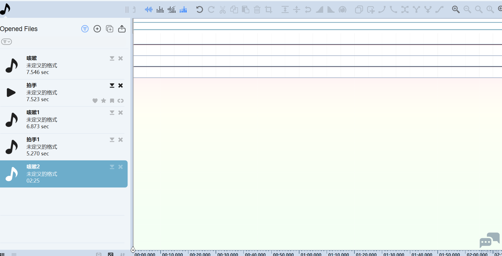The image size is (502, 256).
Task: Click the zoom in magnifier
Action: [x=456, y=10]
